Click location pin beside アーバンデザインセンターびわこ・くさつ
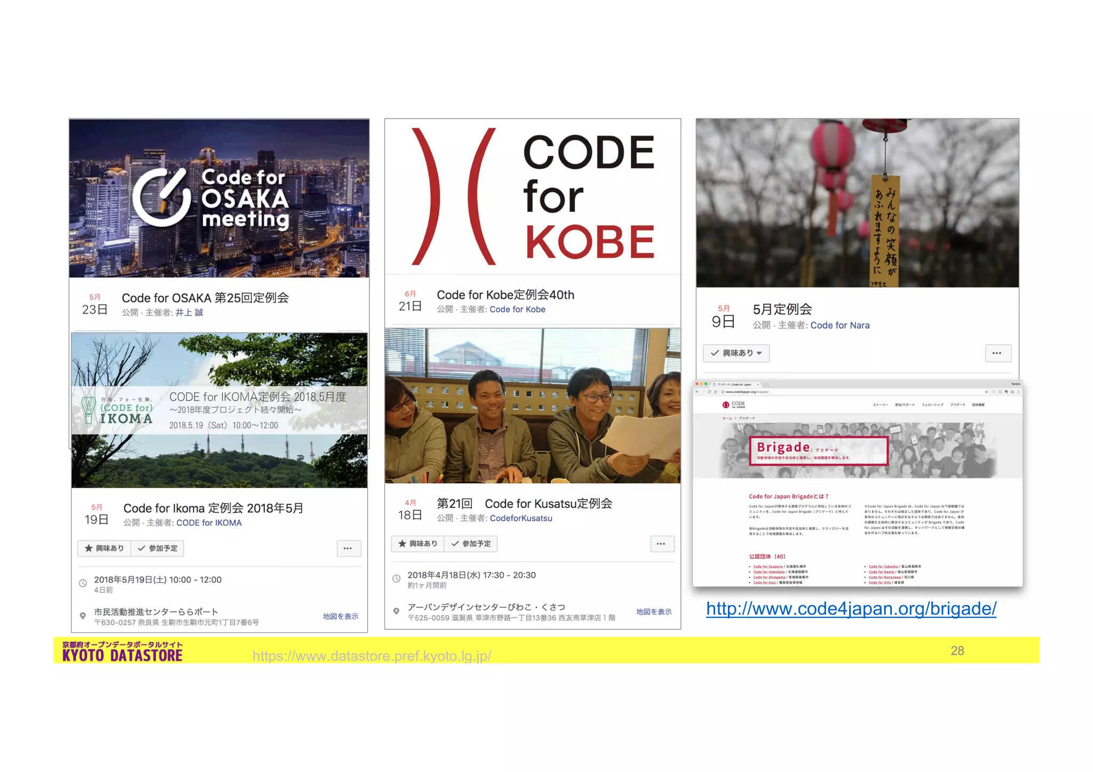Viewport: 1093px width, 772px height. click(x=397, y=611)
